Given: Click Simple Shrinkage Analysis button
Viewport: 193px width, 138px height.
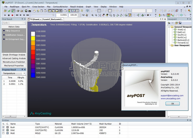Looking at the screenshot, I should point(14,55).
